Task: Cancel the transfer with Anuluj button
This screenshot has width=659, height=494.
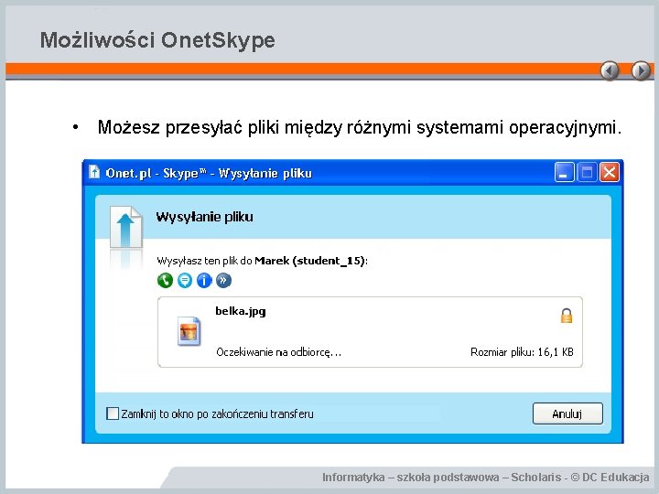Action: coord(567,413)
